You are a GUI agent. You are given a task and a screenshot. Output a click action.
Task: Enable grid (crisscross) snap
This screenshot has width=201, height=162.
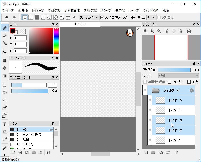click(37, 17)
